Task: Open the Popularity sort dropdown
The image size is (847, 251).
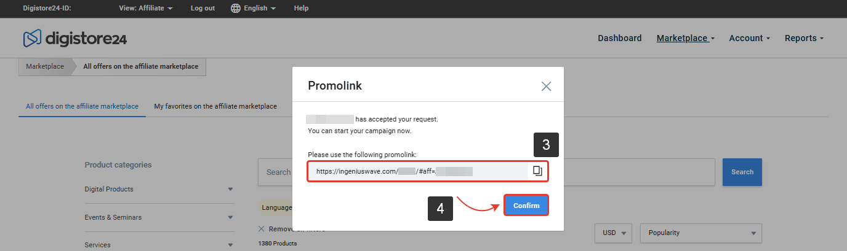Action: point(701,233)
